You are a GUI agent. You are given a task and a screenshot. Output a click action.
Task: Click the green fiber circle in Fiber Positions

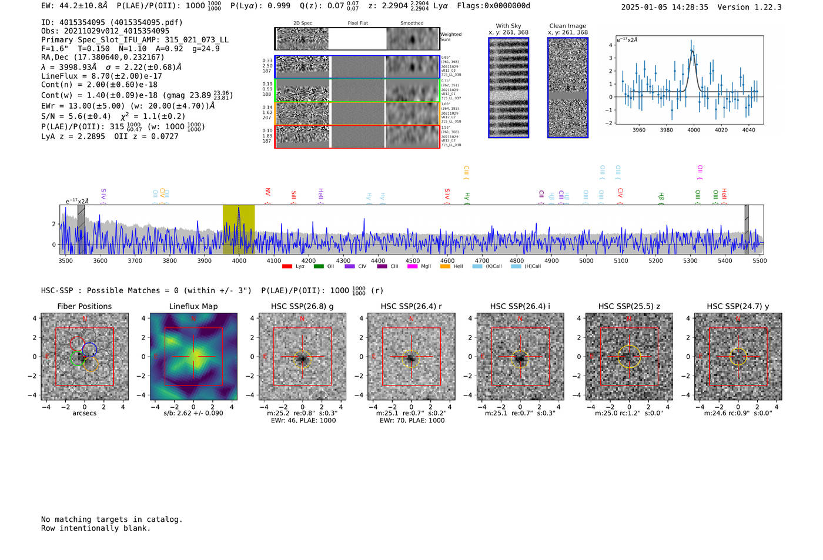[x=78, y=358]
